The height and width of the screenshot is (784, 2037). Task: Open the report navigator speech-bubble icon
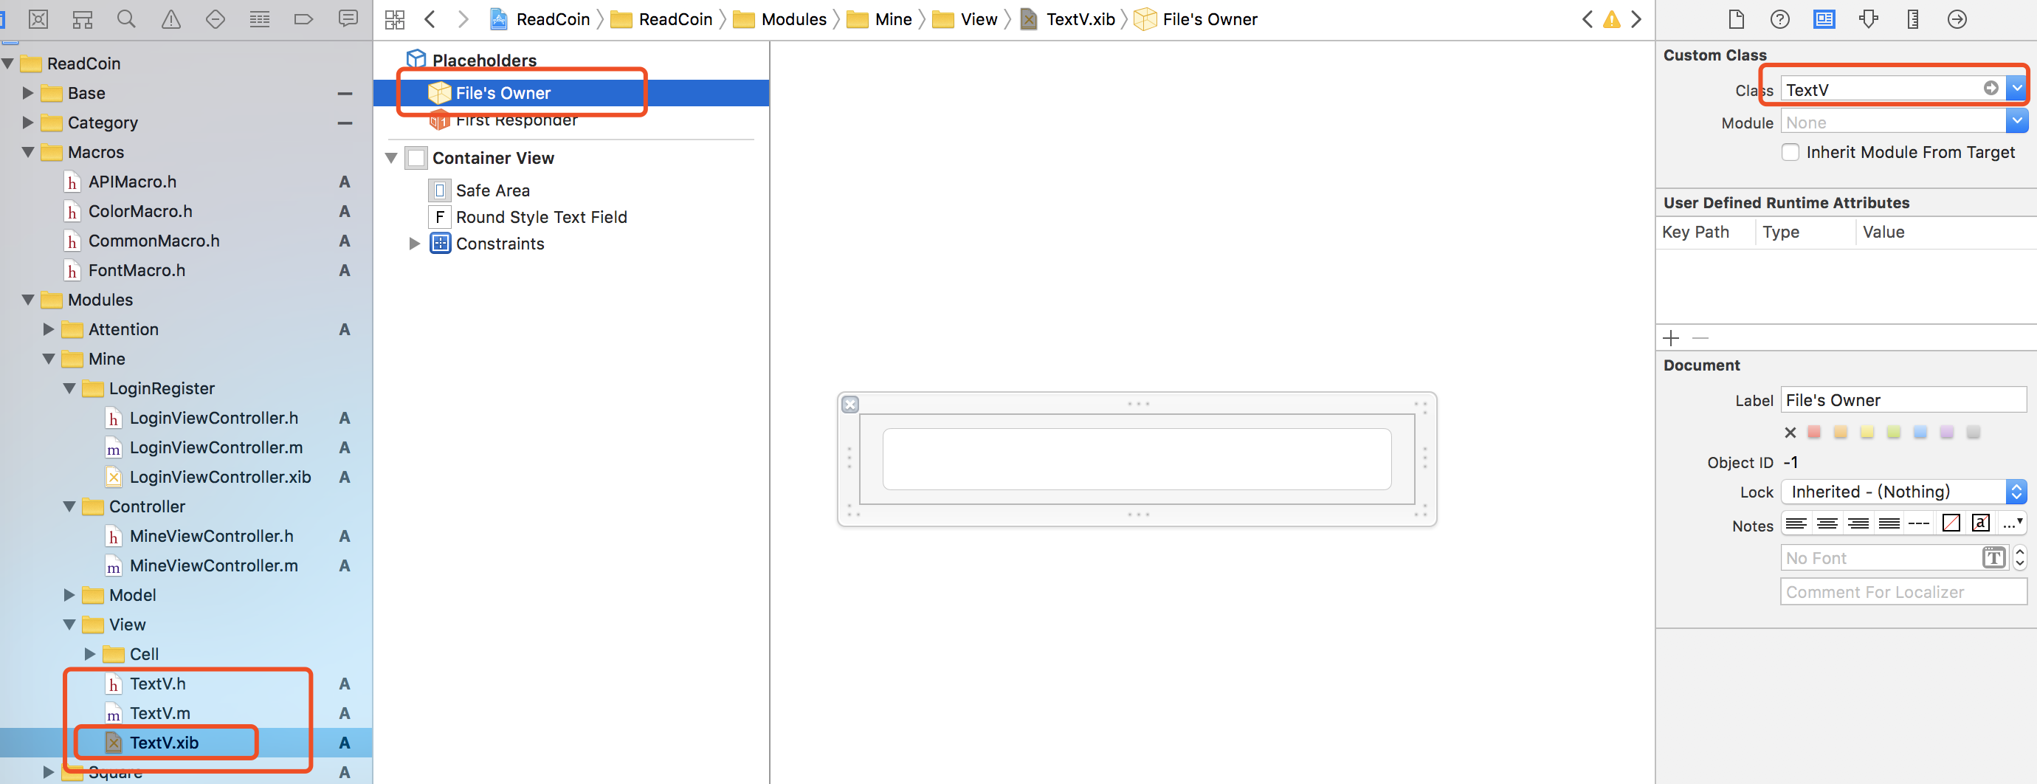pyautogui.click(x=348, y=19)
